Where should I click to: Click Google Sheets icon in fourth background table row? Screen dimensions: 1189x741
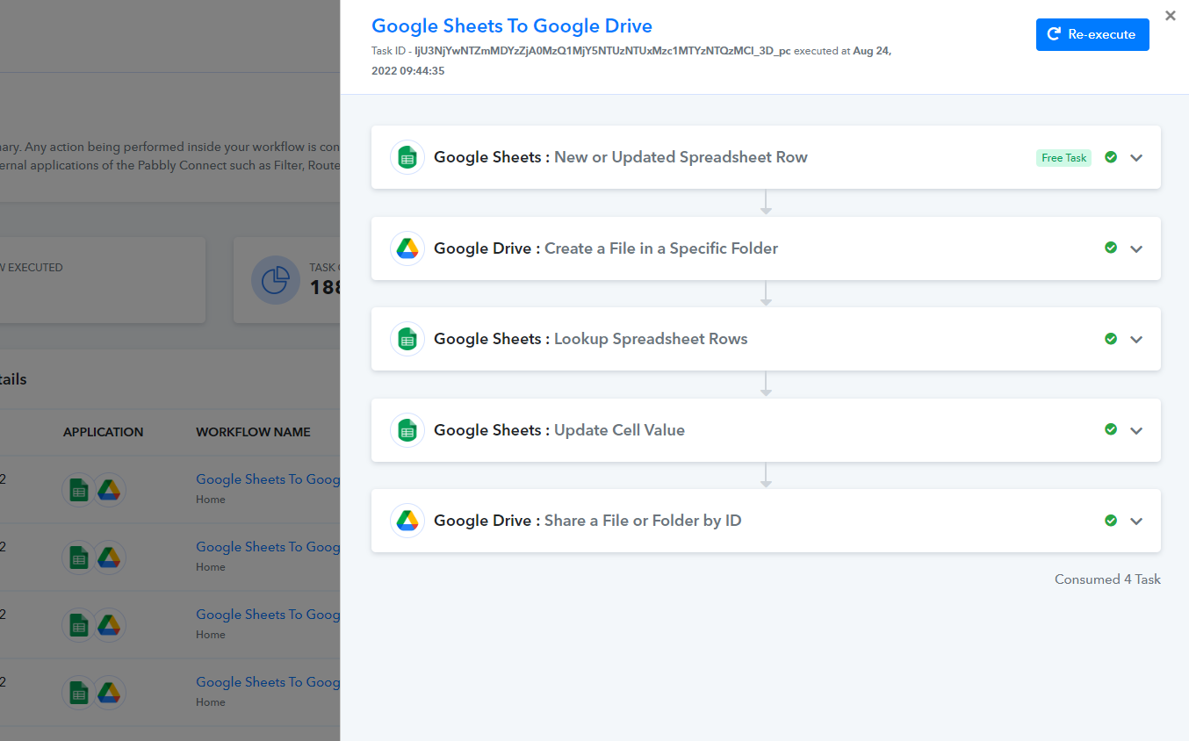coord(78,693)
